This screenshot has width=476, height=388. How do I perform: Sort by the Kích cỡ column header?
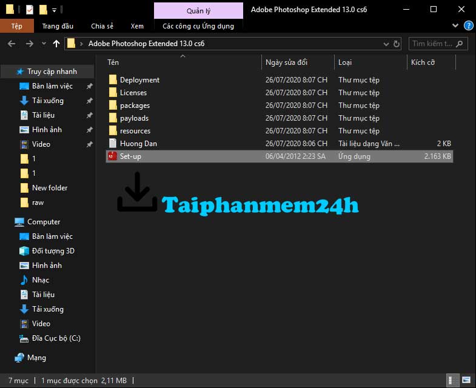tap(431, 62)
